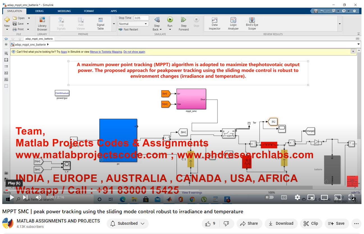The height and width of the screenshot is (234, 364).
Task: Click the Hide/Show Model Browser button
Action: (x=6, y=45)
